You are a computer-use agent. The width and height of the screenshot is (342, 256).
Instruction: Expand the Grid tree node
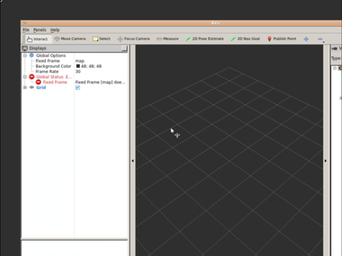point(25,88)
